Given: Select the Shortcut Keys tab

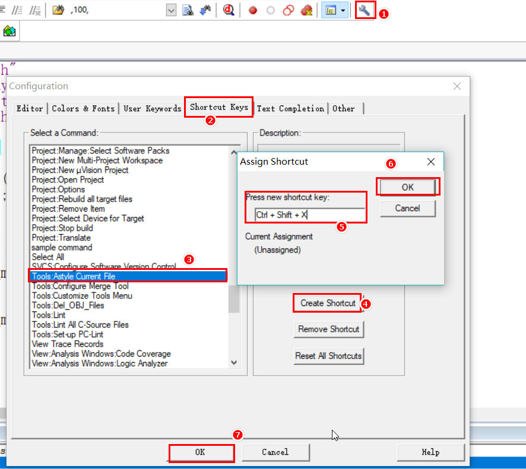Looking at the screenshot, I should [x=219, y=107].
